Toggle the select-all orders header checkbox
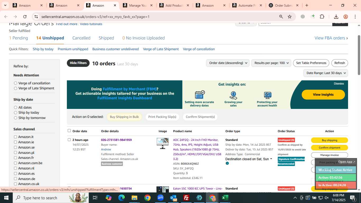Viewport: 361px width, 203px height. (x=69, y=131)
